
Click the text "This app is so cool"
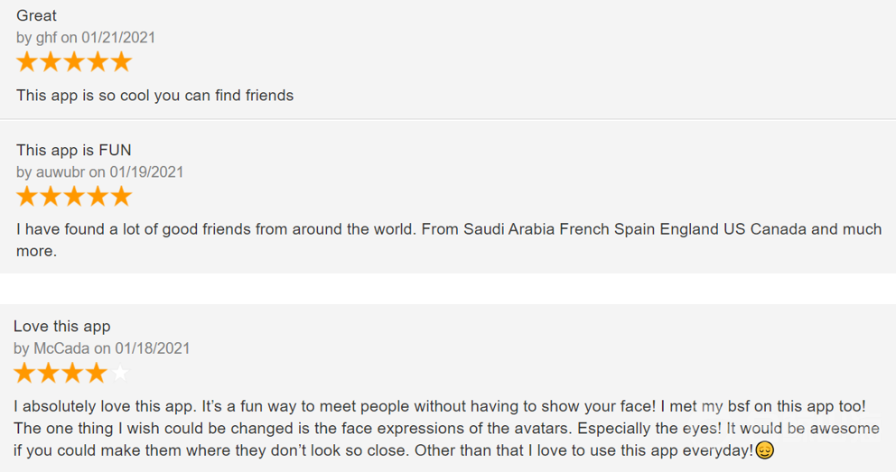(x=81, y=95)
